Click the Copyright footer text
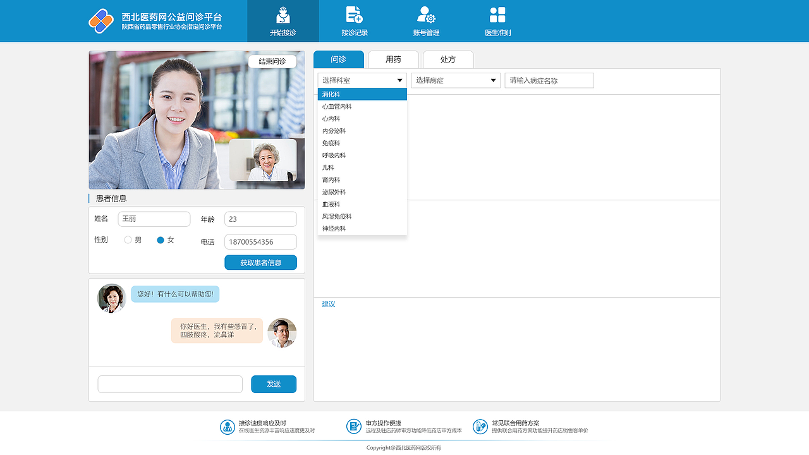The height and width of the screenshot is (455, 809). pyautogui.click(x=404, y=447)
